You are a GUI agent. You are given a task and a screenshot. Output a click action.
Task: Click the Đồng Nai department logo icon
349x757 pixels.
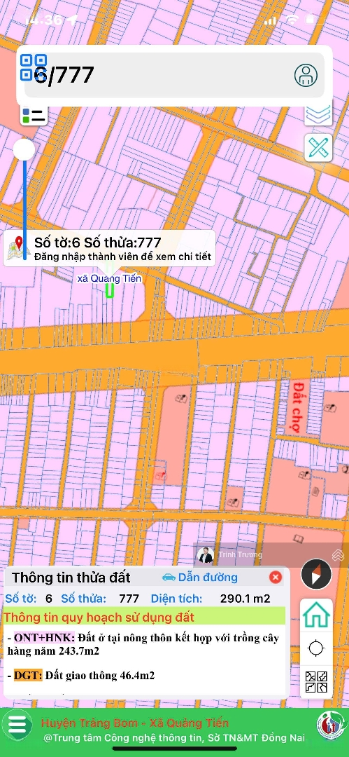point(331,726)
